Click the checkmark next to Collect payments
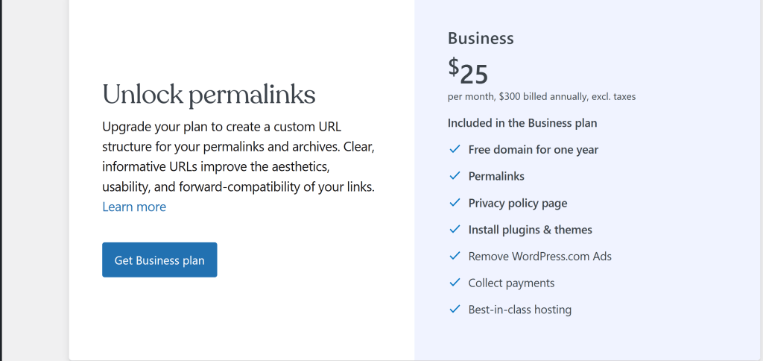This screenshot has height=361, width=763. pyautogui.click(x=455, y=283)
